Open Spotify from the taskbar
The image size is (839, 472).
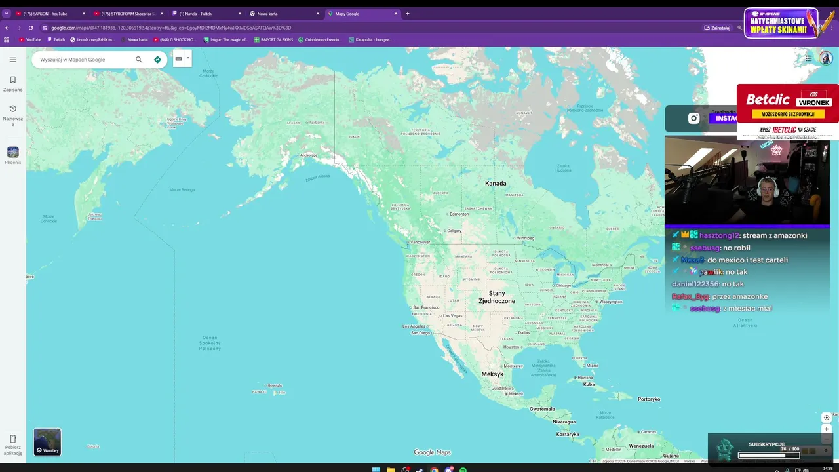pyautogui.click(x=463, y=469)
